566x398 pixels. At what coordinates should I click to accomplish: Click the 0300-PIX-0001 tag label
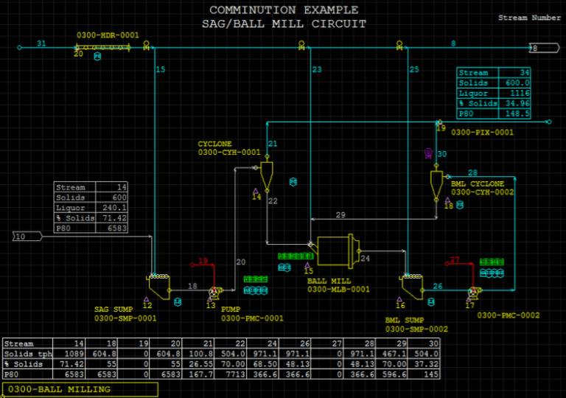tap(482, 133)
